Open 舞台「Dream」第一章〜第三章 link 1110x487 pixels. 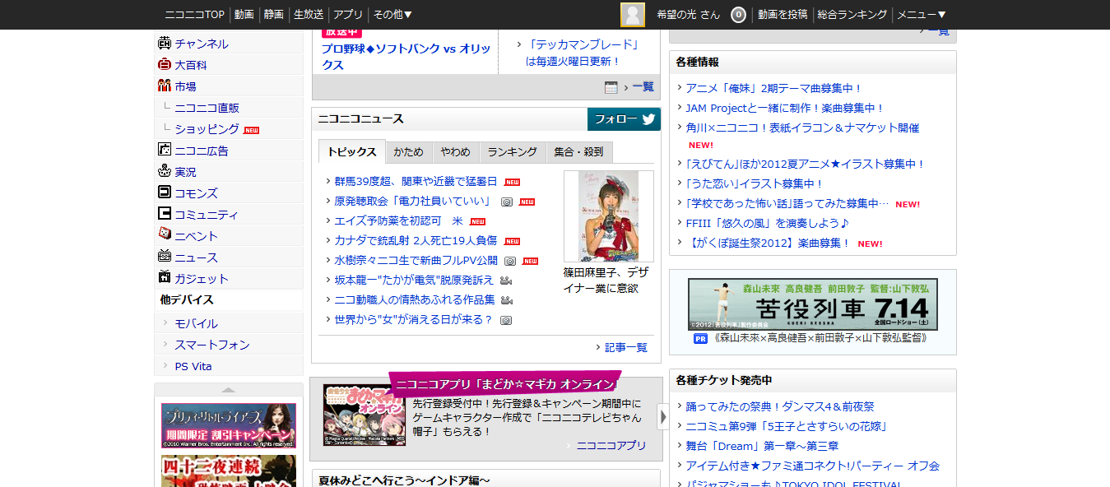762,446
